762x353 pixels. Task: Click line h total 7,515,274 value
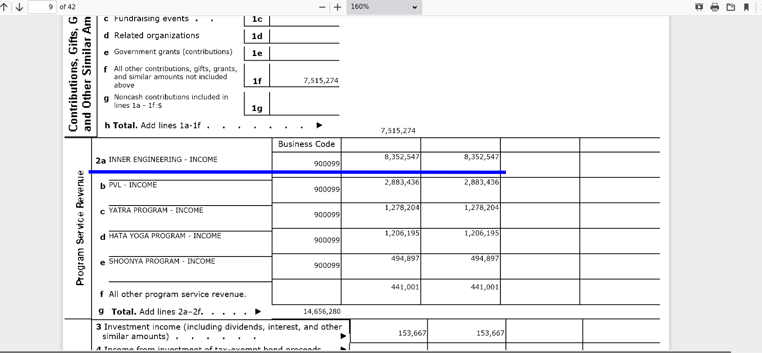[x=398, y=131]
